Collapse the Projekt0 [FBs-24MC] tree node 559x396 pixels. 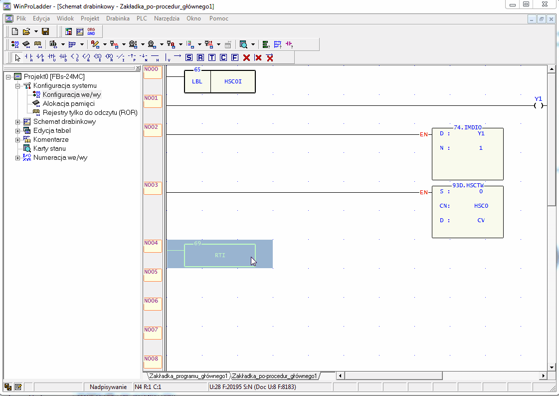click(x=8, y=77)
